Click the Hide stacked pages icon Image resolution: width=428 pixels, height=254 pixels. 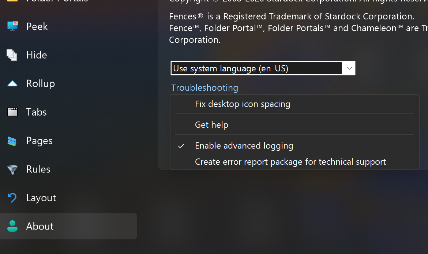(x=12, y=55)
